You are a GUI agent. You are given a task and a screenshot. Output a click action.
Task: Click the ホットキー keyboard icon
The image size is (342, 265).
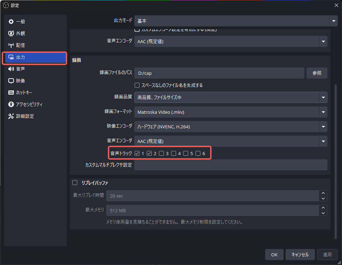[11, 93]
